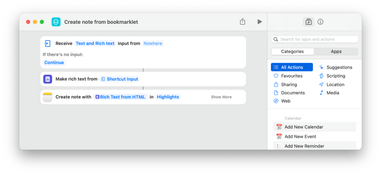Click the Calendar section heading
The image size is (381, 175).
(x=293, y=118)
